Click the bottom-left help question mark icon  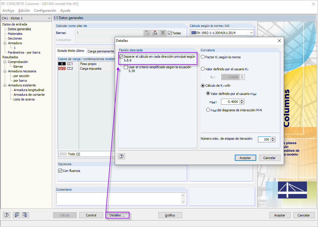pyautogui.click(x=6, y=215)
